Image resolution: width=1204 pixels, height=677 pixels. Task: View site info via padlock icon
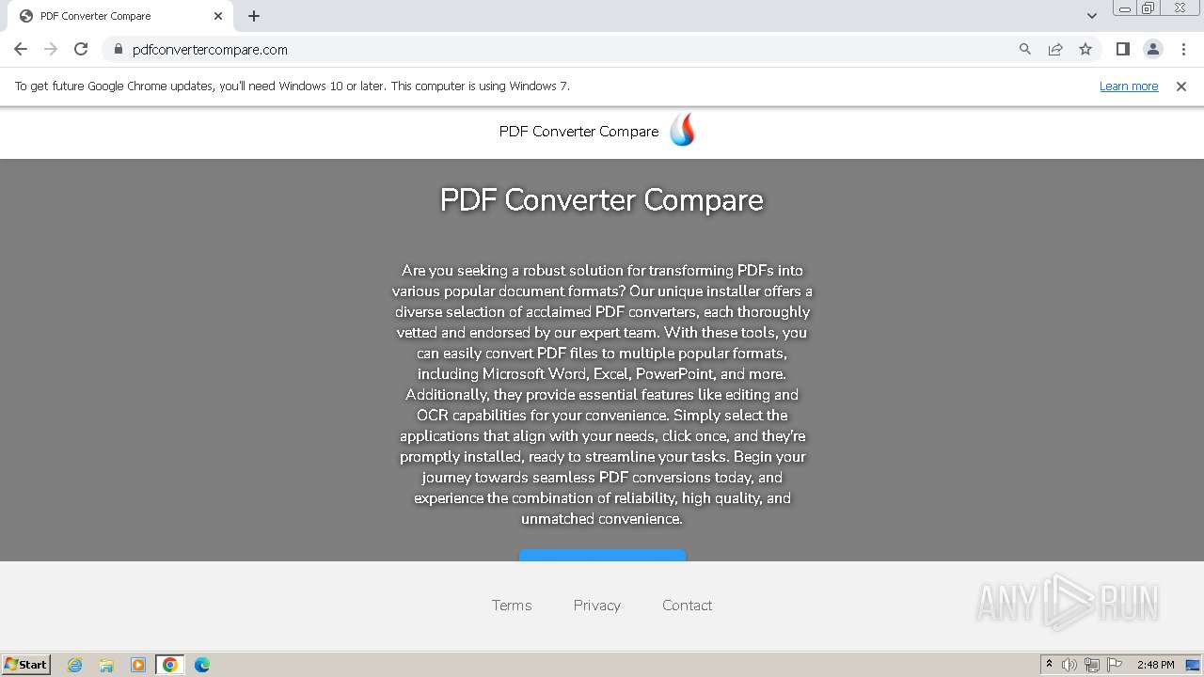118,49
